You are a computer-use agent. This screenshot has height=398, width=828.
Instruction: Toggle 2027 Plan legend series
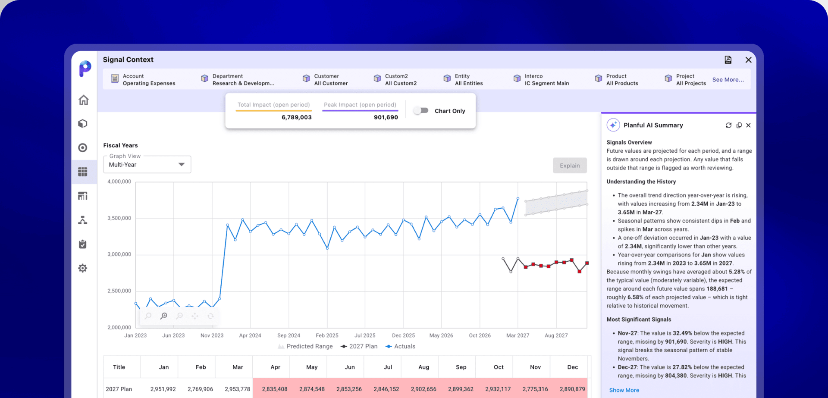click(359, 346)
